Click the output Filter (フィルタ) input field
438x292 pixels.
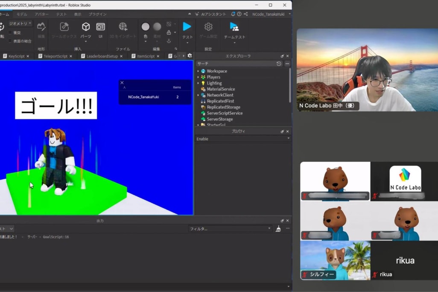point(230,229)
